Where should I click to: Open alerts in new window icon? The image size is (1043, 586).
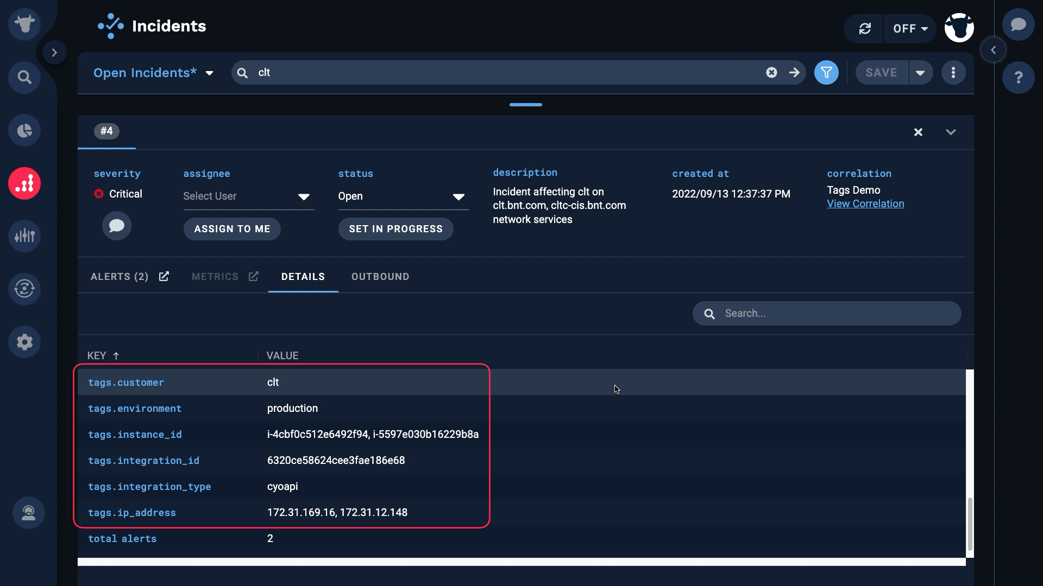164,276
